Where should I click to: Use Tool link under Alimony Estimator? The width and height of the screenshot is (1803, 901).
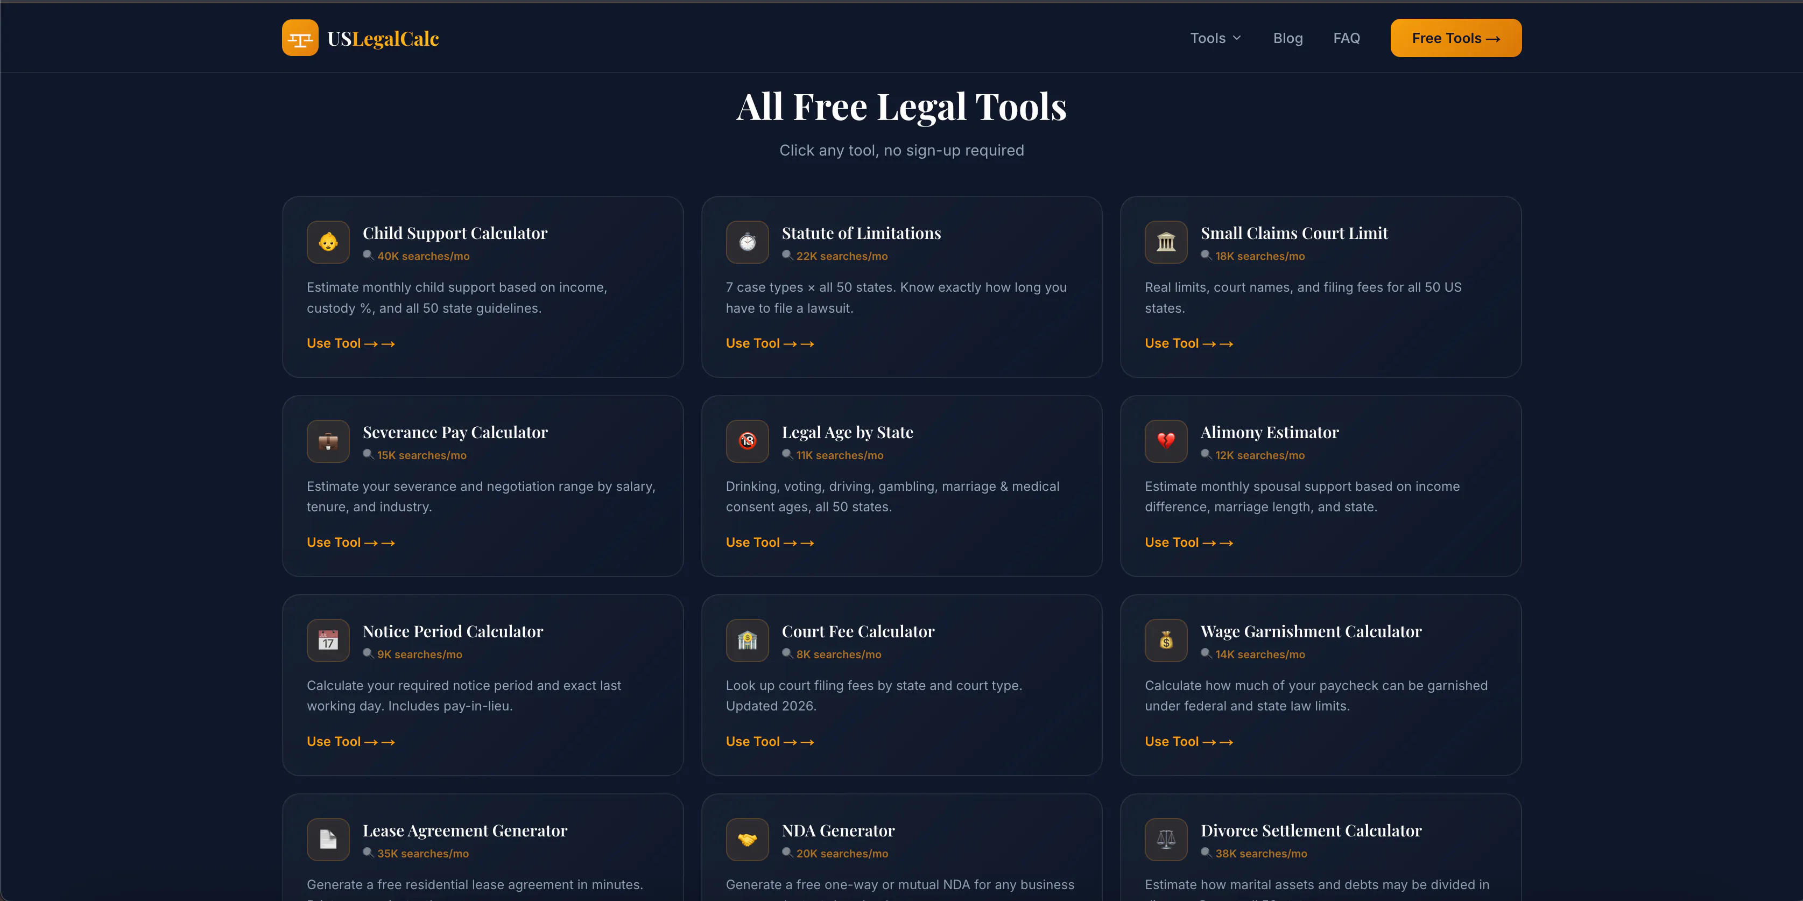1188,543
